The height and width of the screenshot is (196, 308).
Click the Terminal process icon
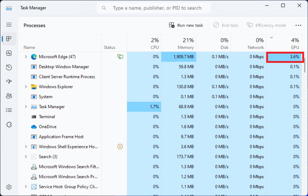coord(34,117)
